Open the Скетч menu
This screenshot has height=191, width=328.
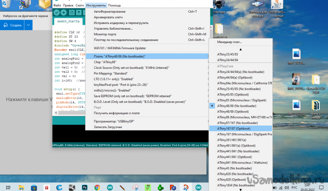click(x=80, y=5)
